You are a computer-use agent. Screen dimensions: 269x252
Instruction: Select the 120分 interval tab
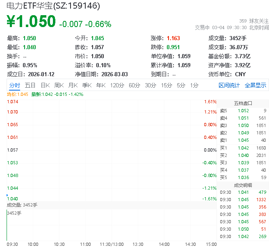pos(117,85)
